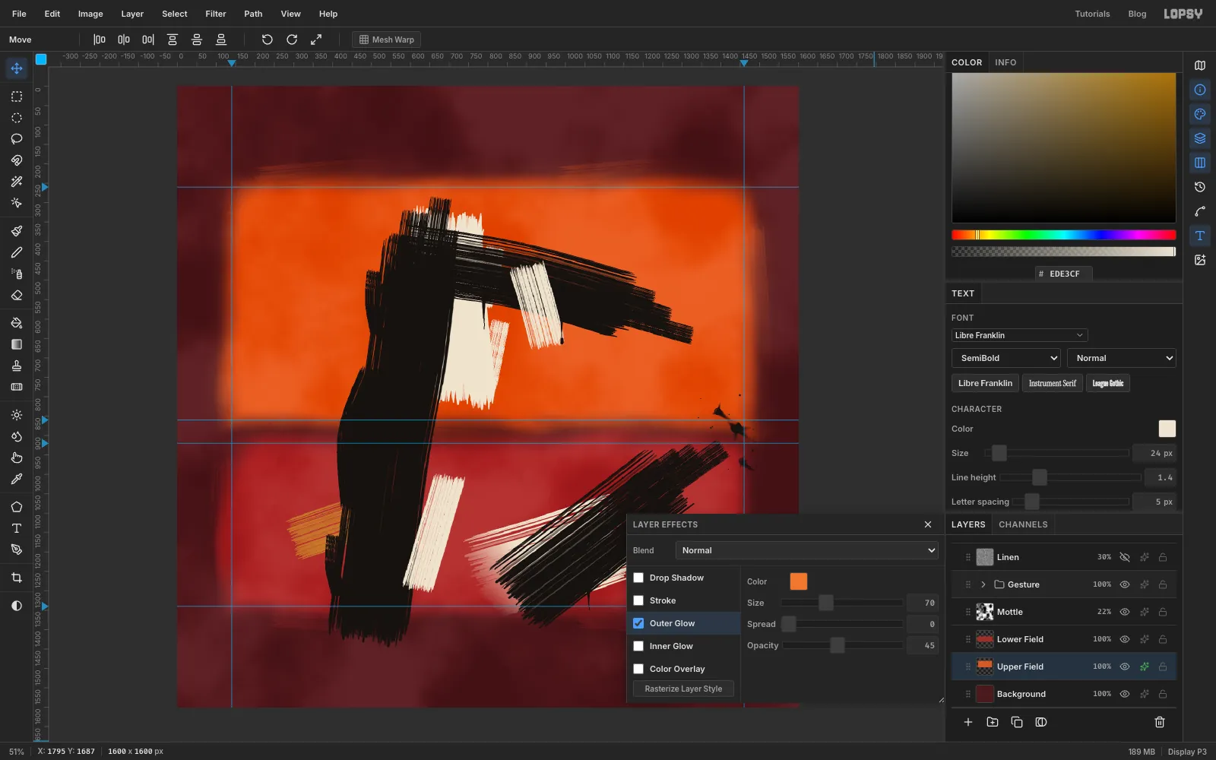The height and width of the screenshot is (760, 1216).
Task: Click the Mesh Warp button
Action: point(387,40)
